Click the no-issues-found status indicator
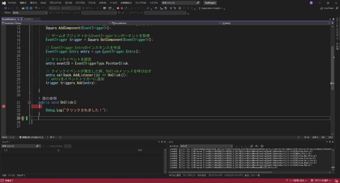 pos(32,137)
